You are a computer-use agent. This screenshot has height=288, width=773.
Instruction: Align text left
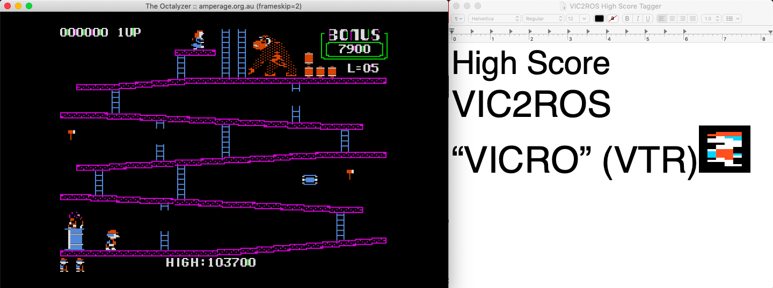(x=662, y=18)
